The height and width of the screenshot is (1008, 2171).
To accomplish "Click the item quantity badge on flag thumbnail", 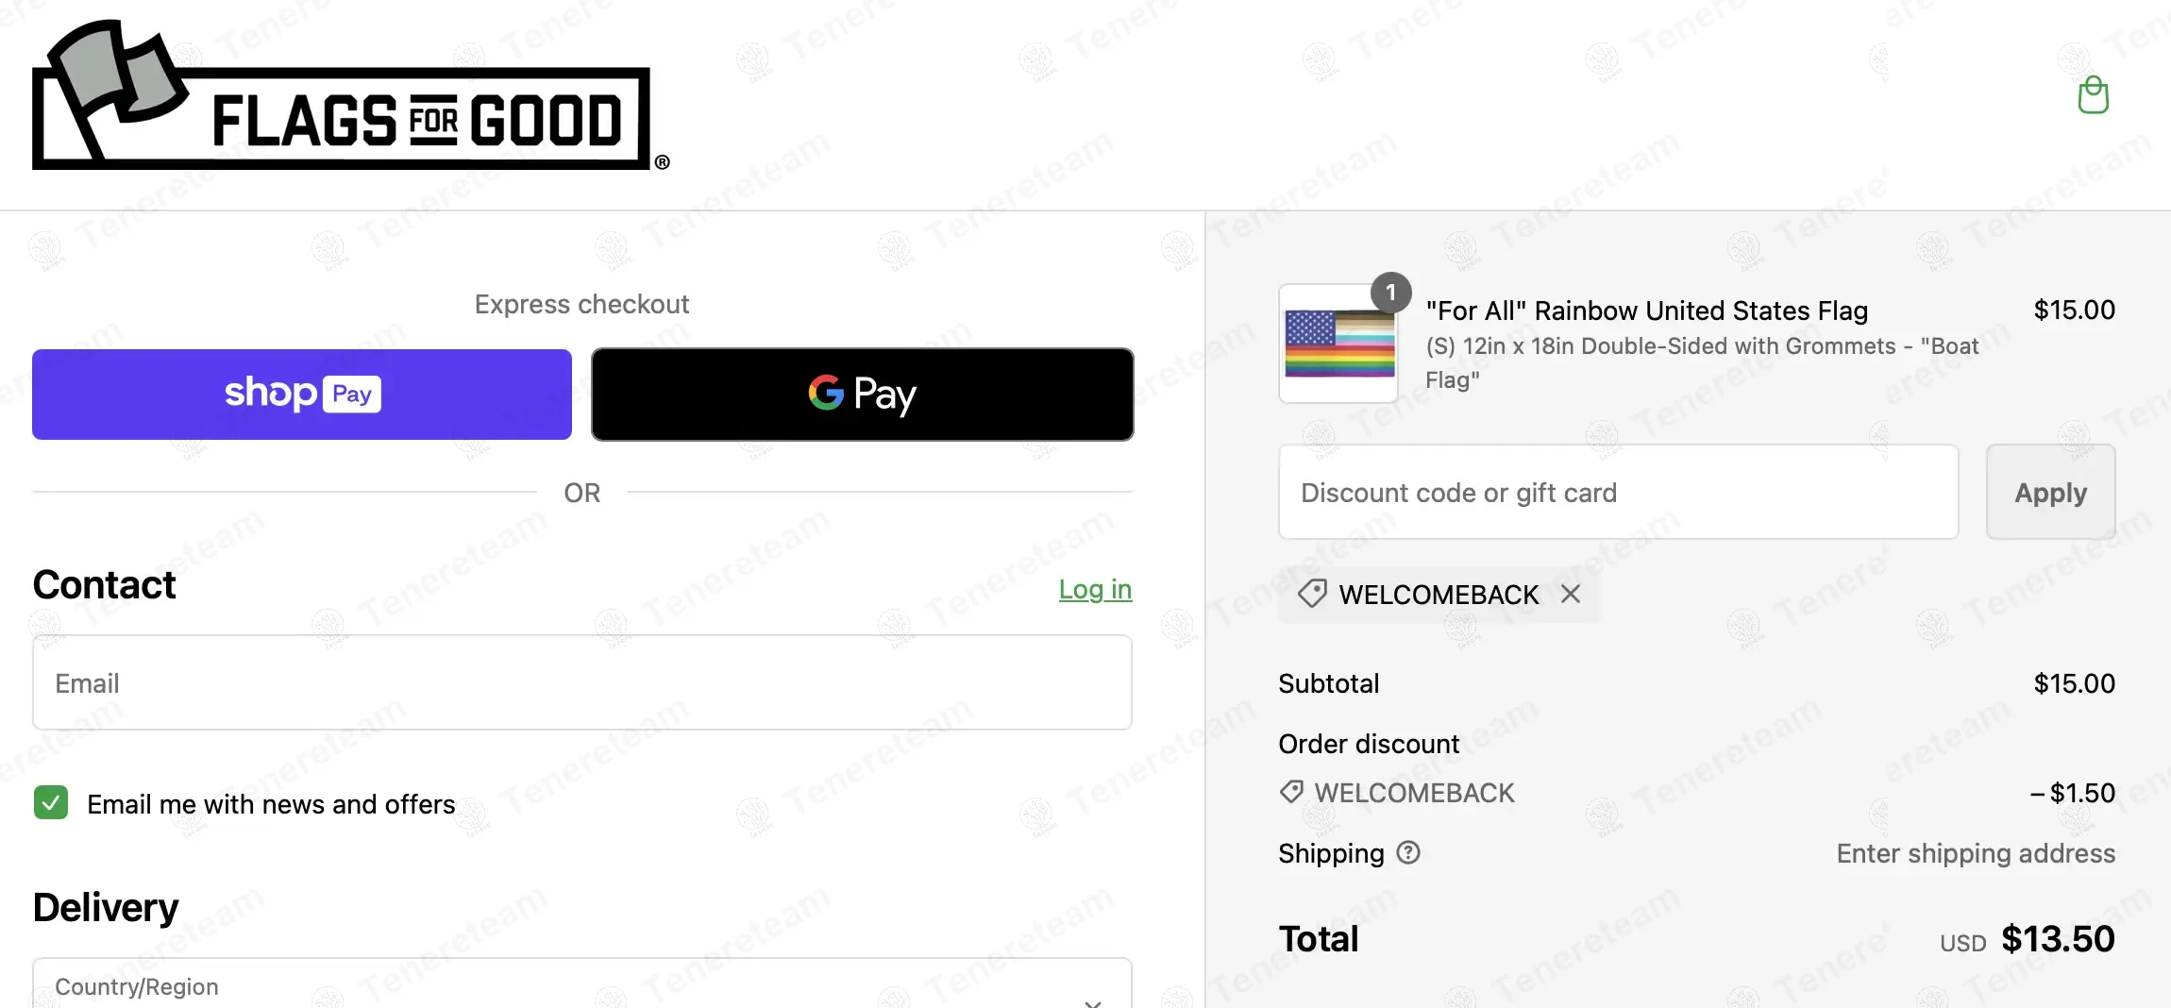I will point(1390,293).
